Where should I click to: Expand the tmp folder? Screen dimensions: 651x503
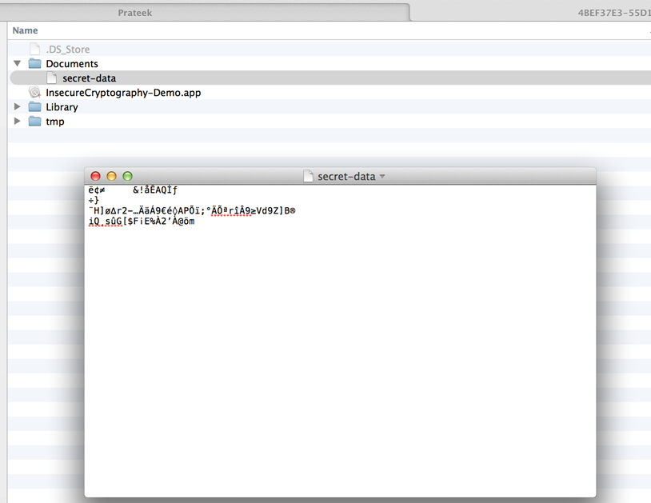point(18,122)
